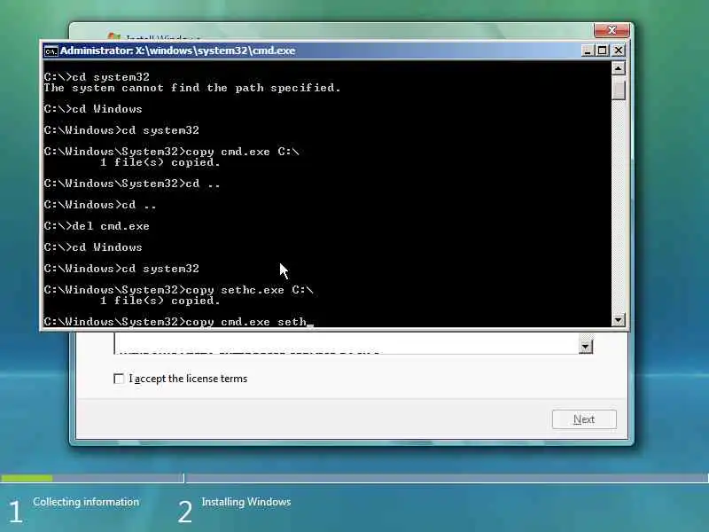
Task: Minimize the Administrator cmd.exe window
Action: 587,51
